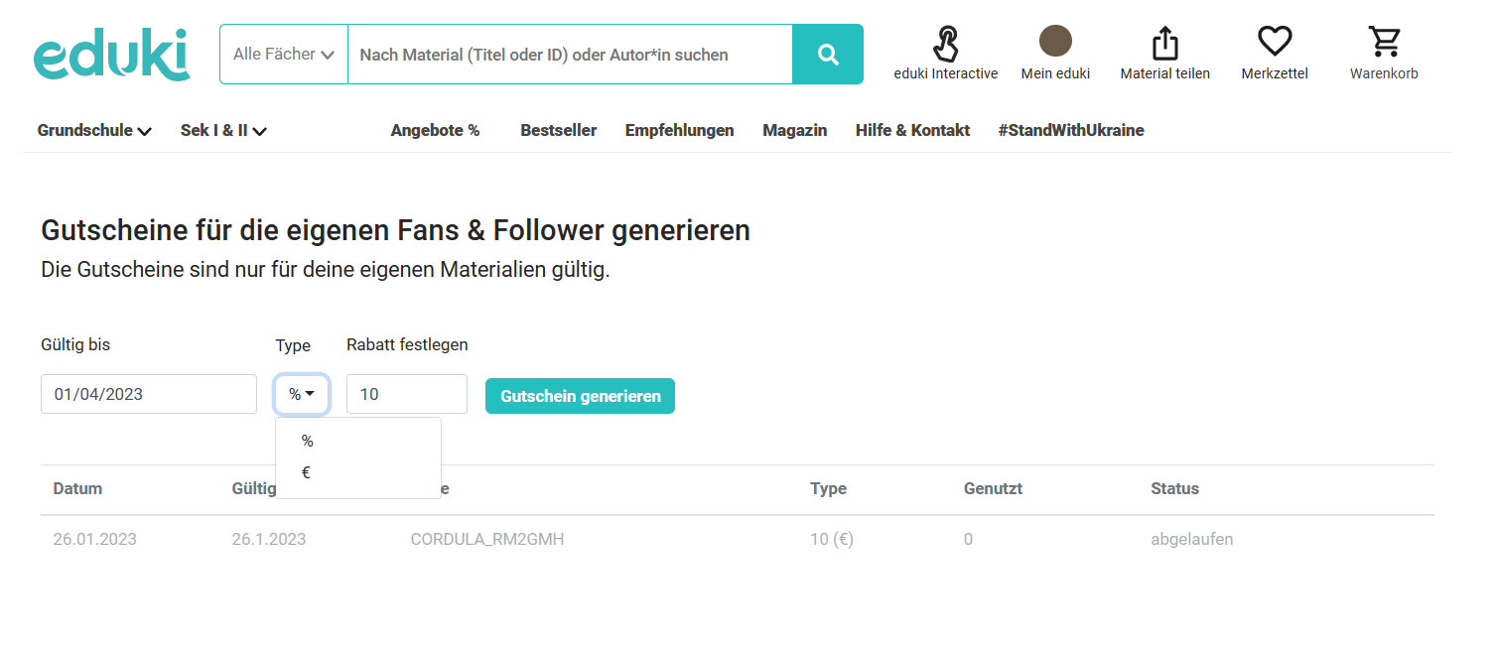This screenshot has height=650, width=1495.
Task: Go to Bestseller
Action: 559,130
